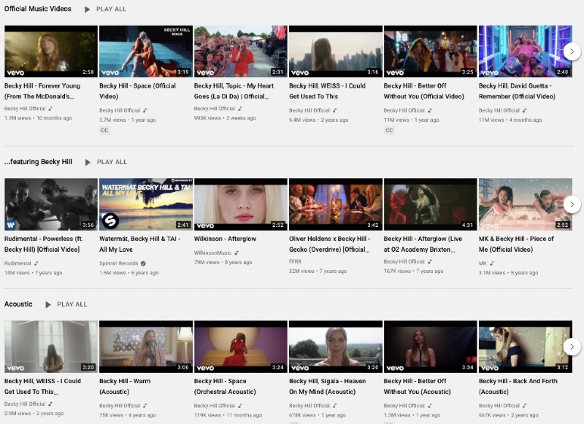This screenshot has height=424, width=584.
Task: Open Becky Hill Space official video thumbnail
Action: click(146, 51)
